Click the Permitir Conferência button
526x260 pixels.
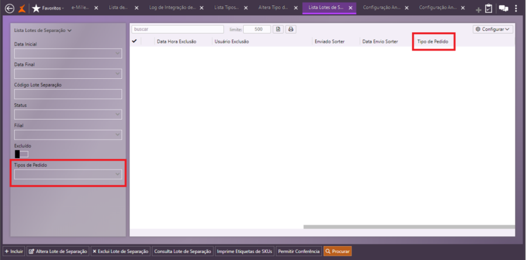click(x=299, y=251)
